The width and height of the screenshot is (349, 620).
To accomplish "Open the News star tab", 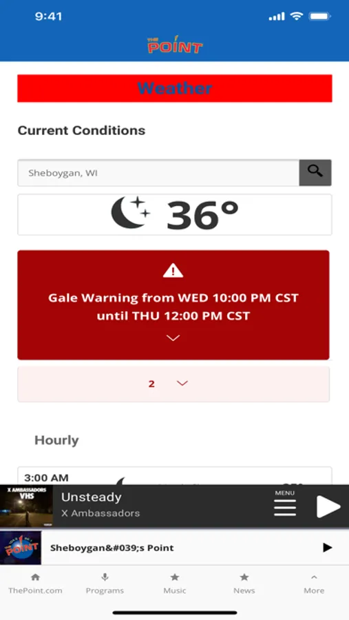I will click(x=244, y=584).
